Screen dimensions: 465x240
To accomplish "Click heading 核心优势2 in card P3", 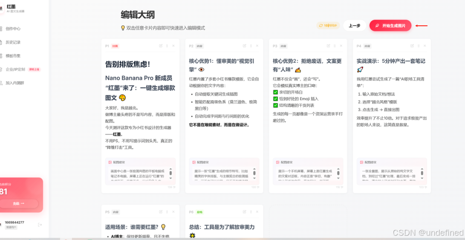I will pos(307,65).
